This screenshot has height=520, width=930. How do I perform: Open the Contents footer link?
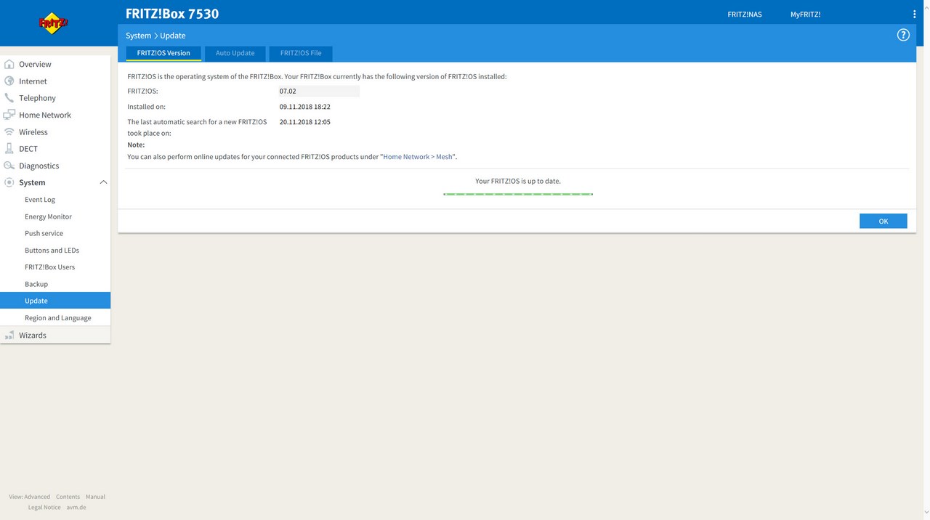[x=68, y=497]
